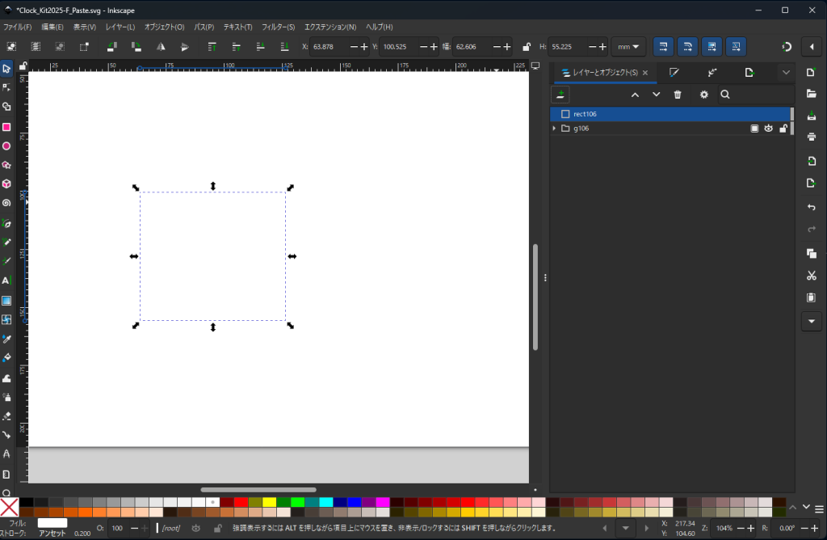Open the パス(P) menu
Screen dimensions: 827x540
pos(204,27)
